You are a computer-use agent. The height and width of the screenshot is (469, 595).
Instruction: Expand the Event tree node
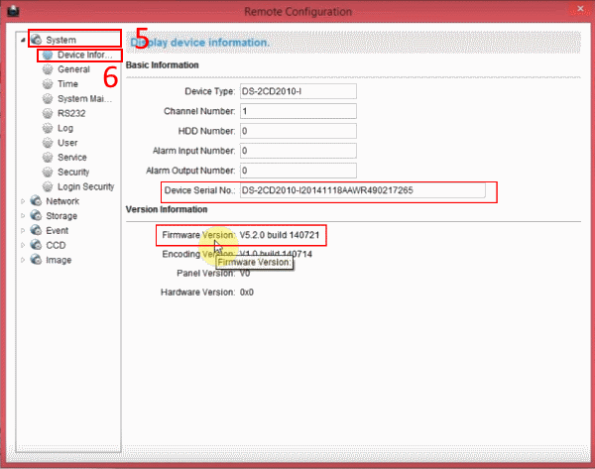pos(23,231)
